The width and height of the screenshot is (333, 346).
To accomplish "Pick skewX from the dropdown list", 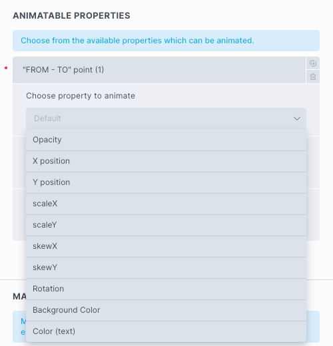I will click(166, 246).
